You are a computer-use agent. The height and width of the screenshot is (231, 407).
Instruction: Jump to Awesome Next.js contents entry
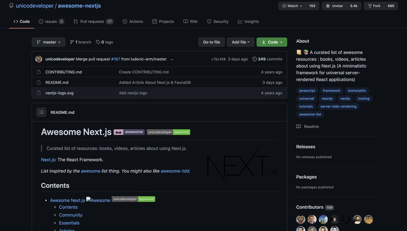[67, 200]
